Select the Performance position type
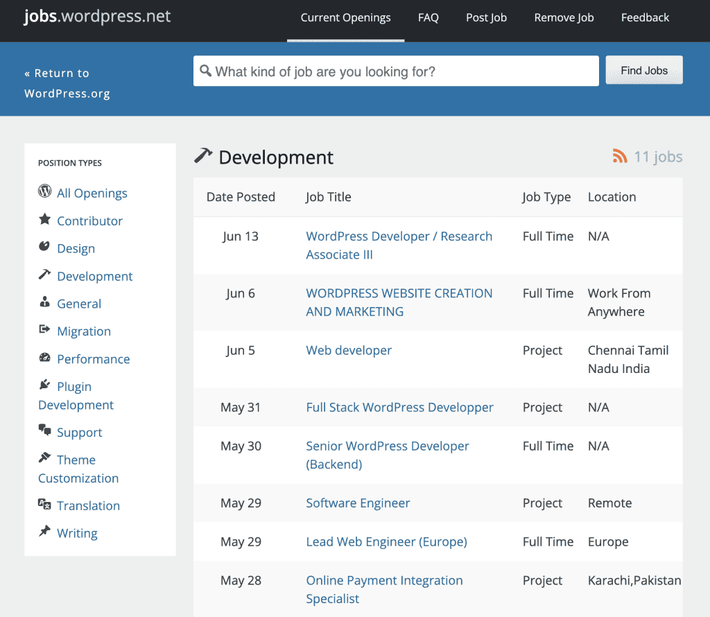The width and height of the screenshot is (710, 617). [x=93, y=359]
